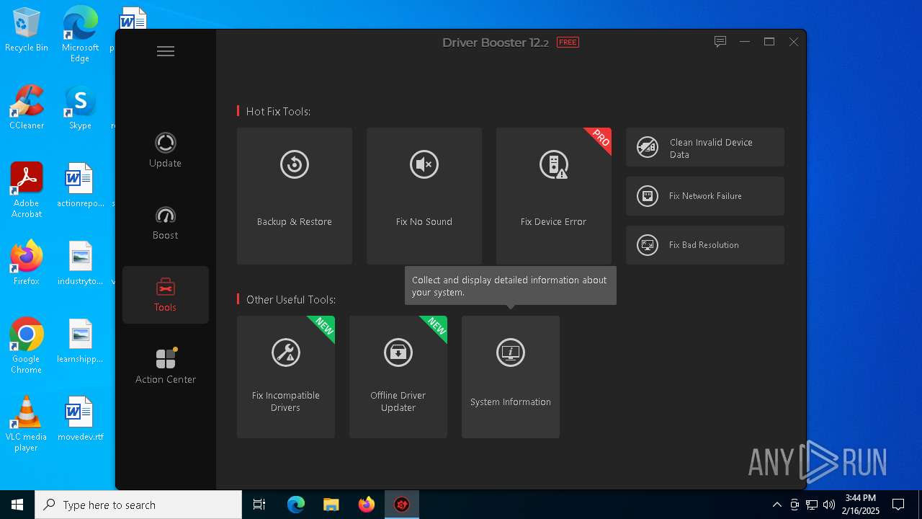
Task: Minimize the Driver Booster window
Action: pyautogui.click(x=745, y=42)
